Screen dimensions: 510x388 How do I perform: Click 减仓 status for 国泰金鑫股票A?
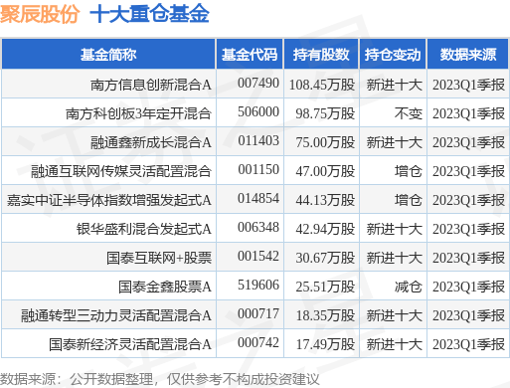click(x=409, y=287)
